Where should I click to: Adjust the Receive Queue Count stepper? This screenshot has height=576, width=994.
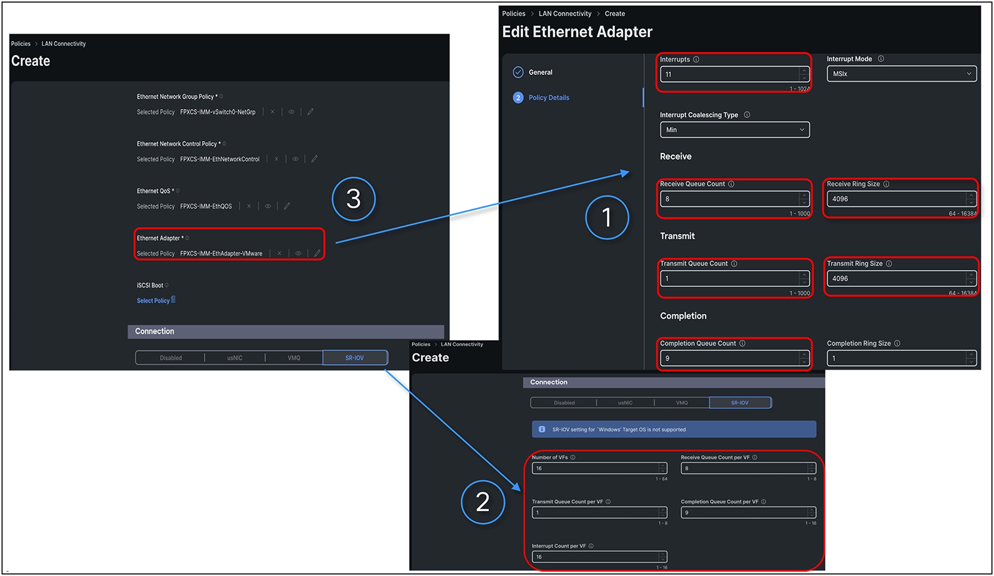pos(804,199)
